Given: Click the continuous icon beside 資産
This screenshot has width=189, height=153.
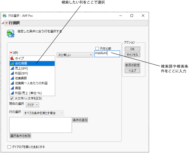Looking at the screenshot, I should [12, 88].
